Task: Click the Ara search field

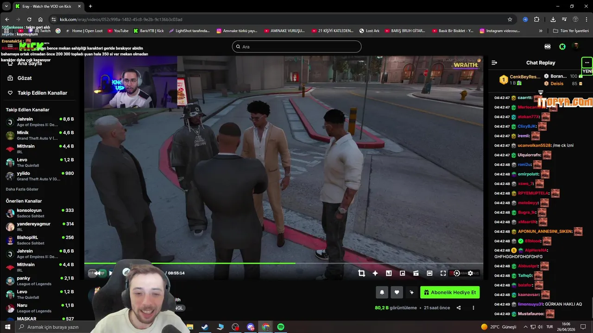Action: 296,47
